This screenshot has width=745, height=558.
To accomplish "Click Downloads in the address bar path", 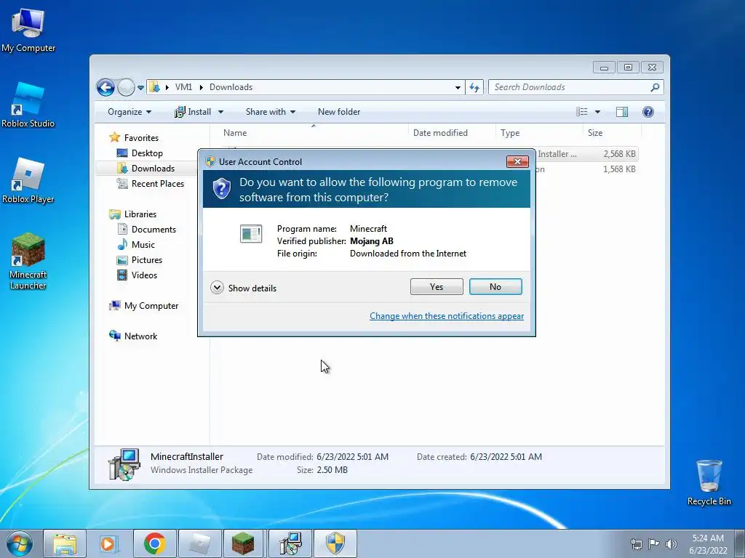I will tap(231, 87).
